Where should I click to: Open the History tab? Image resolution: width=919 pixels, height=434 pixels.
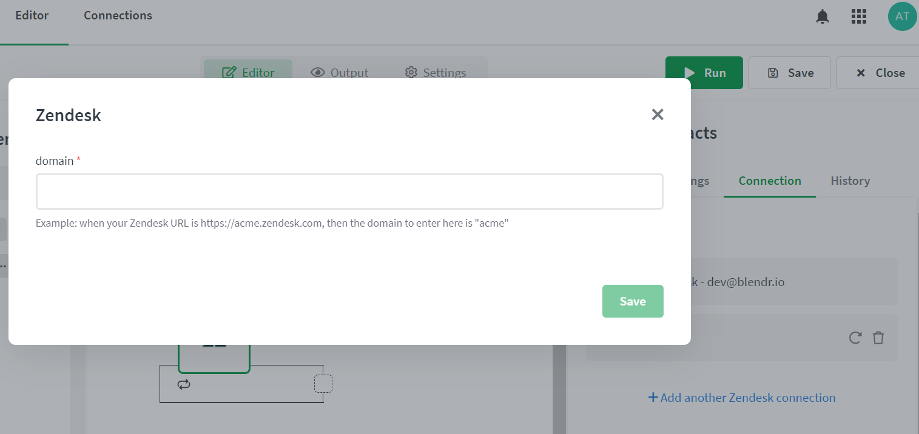click(x=850, y=181)
